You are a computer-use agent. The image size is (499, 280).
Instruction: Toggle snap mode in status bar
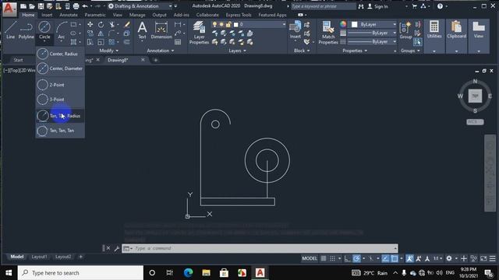click(x=333, y=258)
